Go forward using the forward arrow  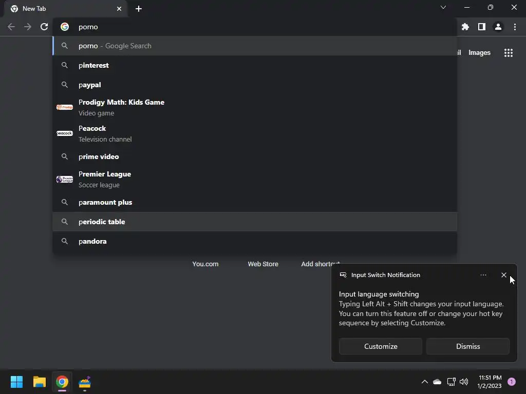pos(28,27)
